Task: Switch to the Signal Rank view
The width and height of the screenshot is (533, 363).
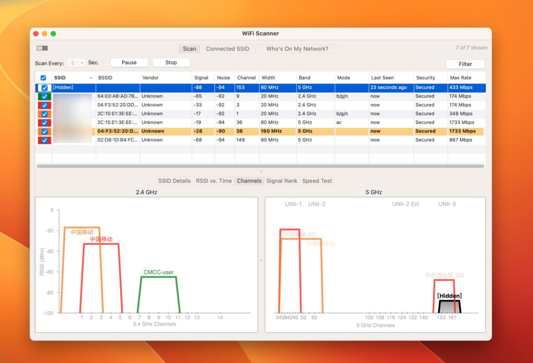Action: pyautogui.click(x=282, y=181)
